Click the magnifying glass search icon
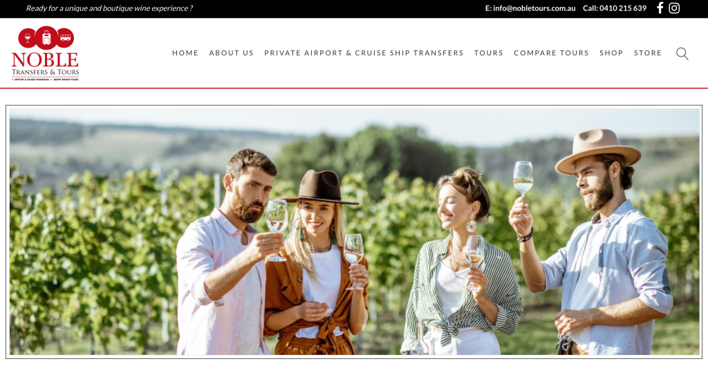The height and width of the screenshot is (368, 708). [x=682, y=54]
